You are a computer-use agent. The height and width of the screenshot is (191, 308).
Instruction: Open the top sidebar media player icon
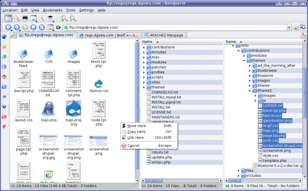(4, 36)
